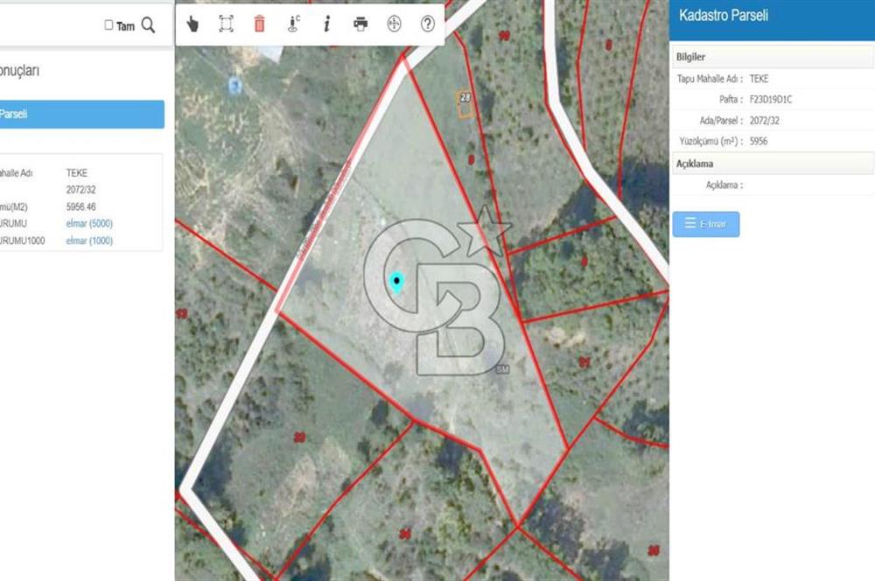Select the blue Parseli result header
The width and height of the screenshot is (875, 581).
click(x=82, y=114)
